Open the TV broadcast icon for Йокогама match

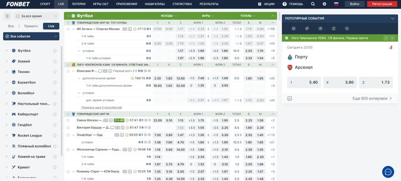[100, 71]
